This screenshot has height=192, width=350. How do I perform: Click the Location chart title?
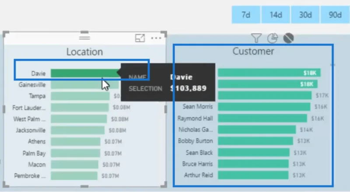tap(84, 52)
